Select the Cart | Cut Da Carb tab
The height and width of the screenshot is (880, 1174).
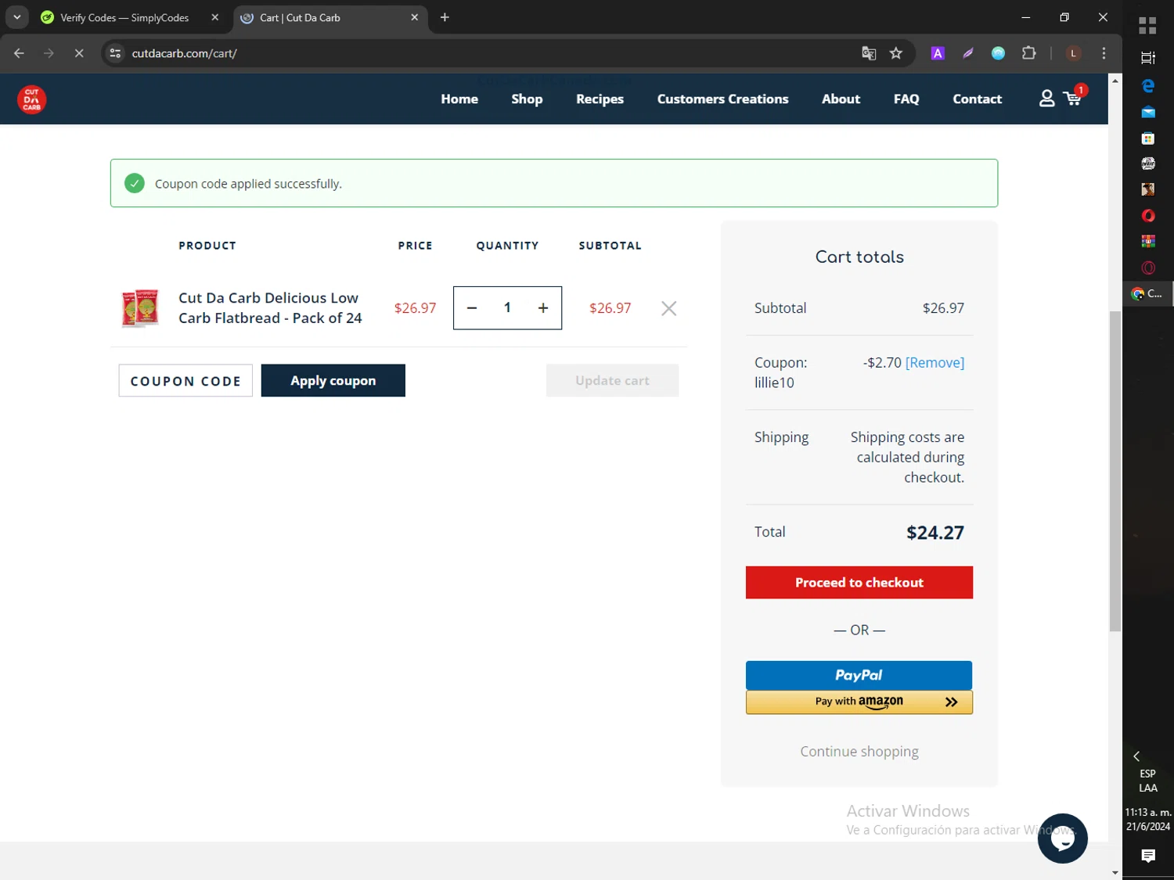[x=330, y=17]
